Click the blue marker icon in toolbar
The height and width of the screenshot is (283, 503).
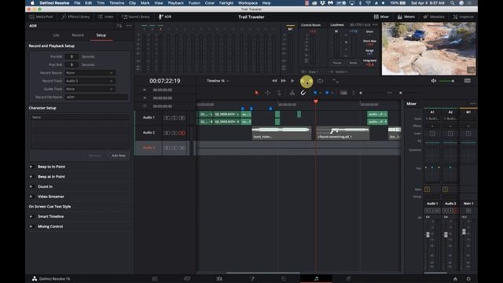(x=327, y=93)
